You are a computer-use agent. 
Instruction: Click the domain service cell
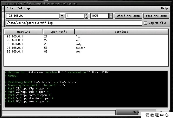click(80, 48)
